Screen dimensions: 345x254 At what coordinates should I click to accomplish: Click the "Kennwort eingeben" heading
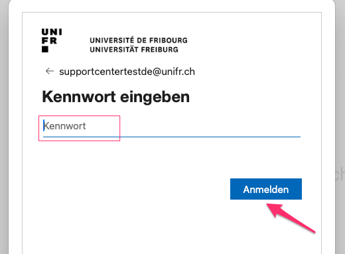click(x=116, y=97)
